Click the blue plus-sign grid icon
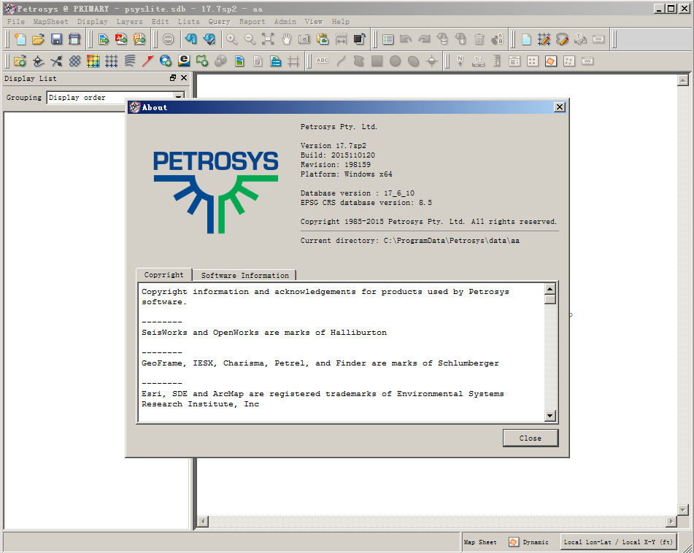Image resolution: width=694 pixels, height=553 pixels. click(111, 61)
